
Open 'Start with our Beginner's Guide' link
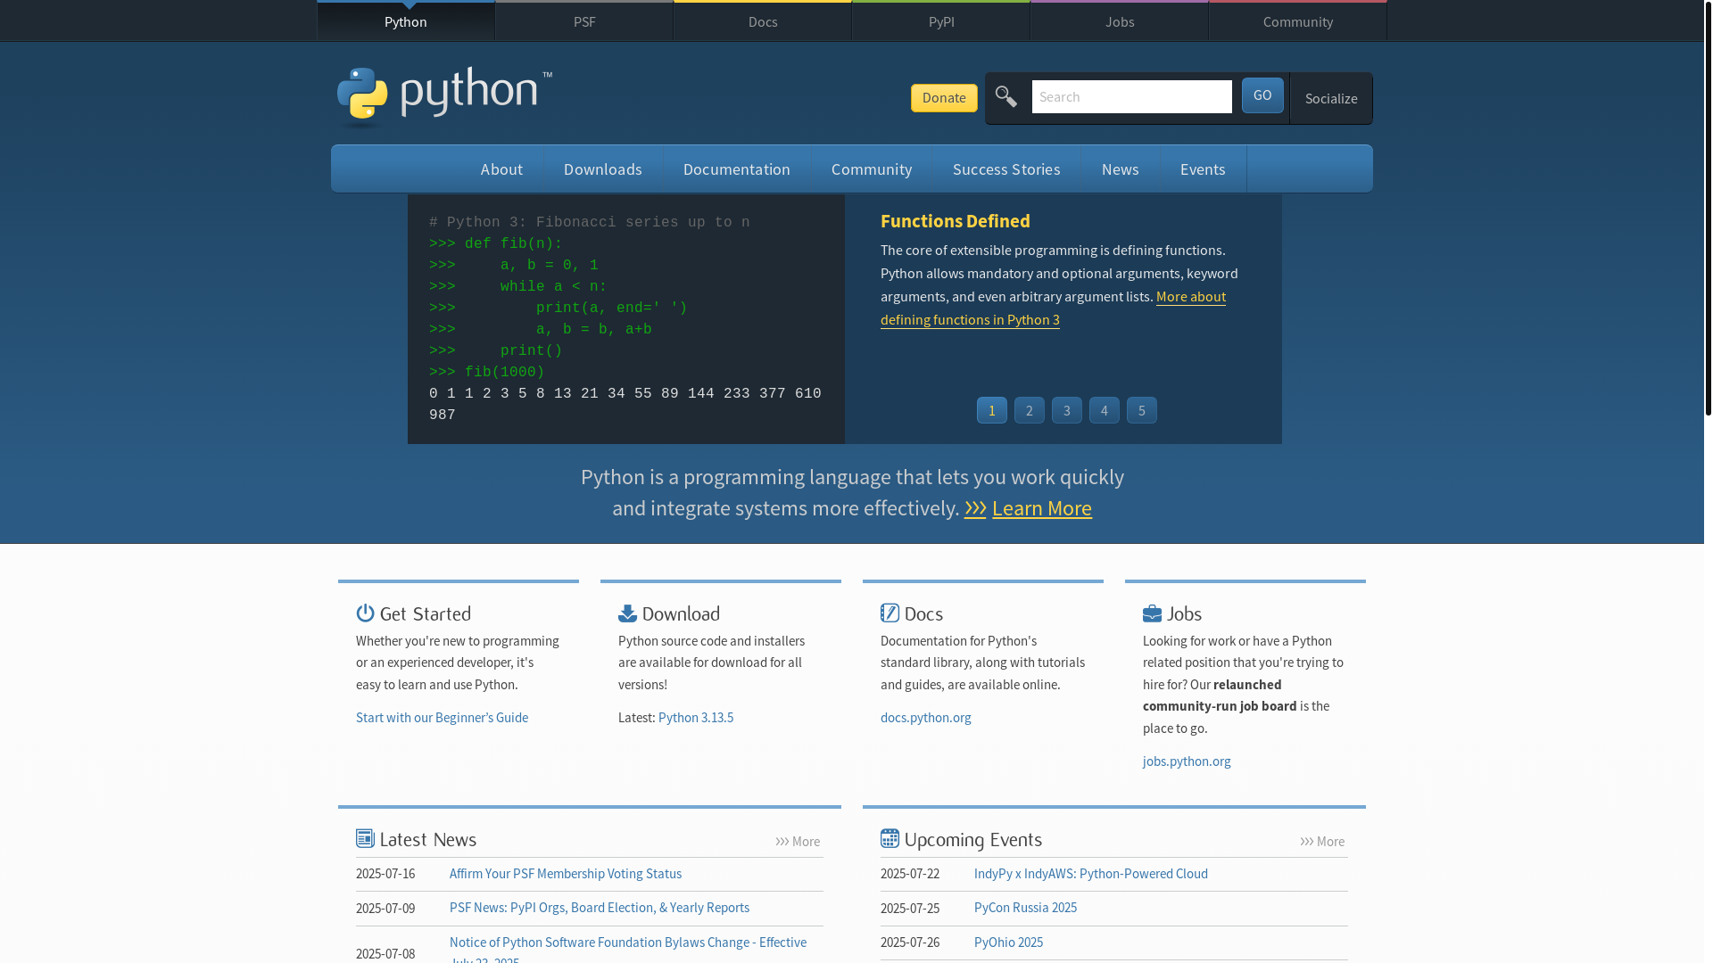pyautogui.click(x=442, y=718)
